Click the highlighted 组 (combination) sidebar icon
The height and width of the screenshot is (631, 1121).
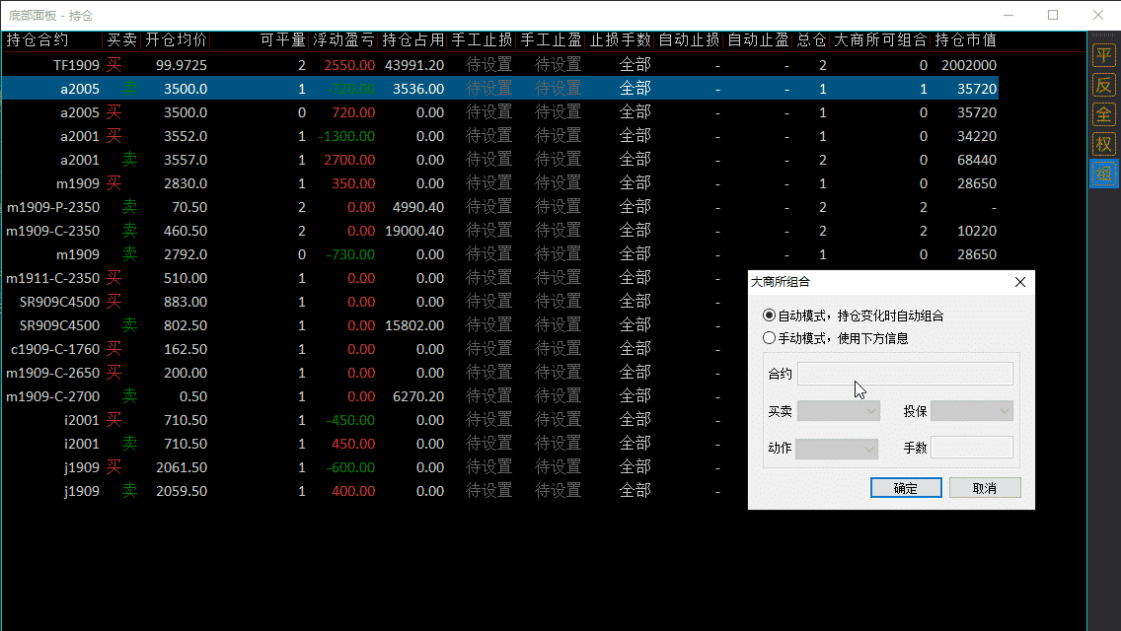(1103, 175)
